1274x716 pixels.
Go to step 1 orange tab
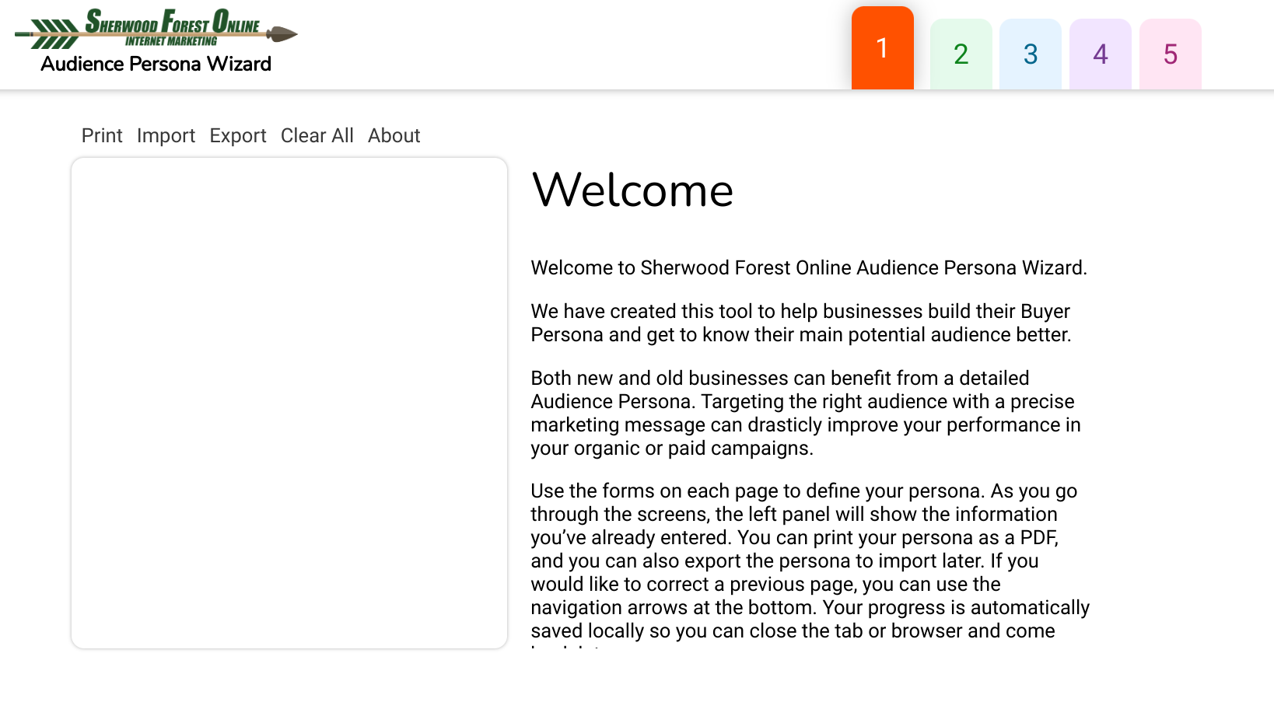click(x=882, y=48)
